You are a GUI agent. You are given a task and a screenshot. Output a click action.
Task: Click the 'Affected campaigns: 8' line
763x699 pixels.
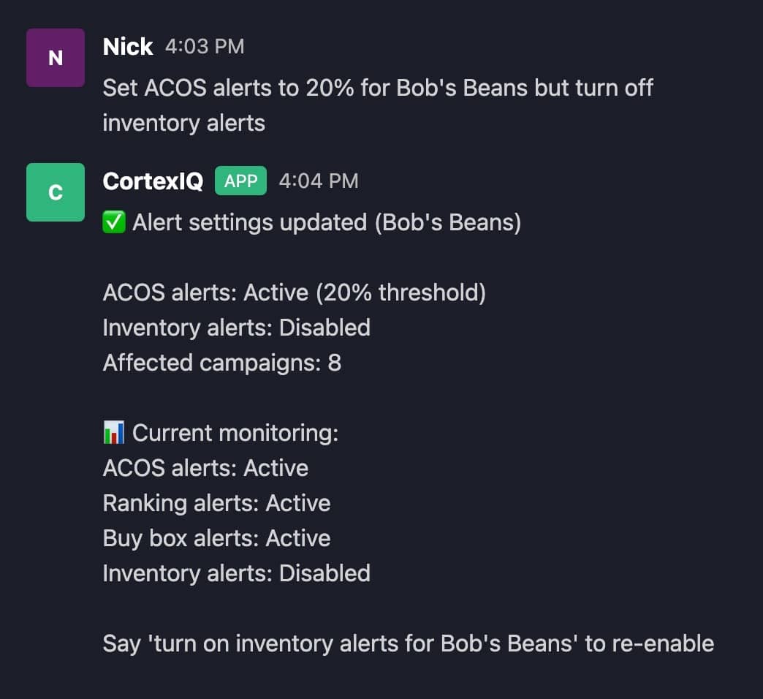pos(221,363)
